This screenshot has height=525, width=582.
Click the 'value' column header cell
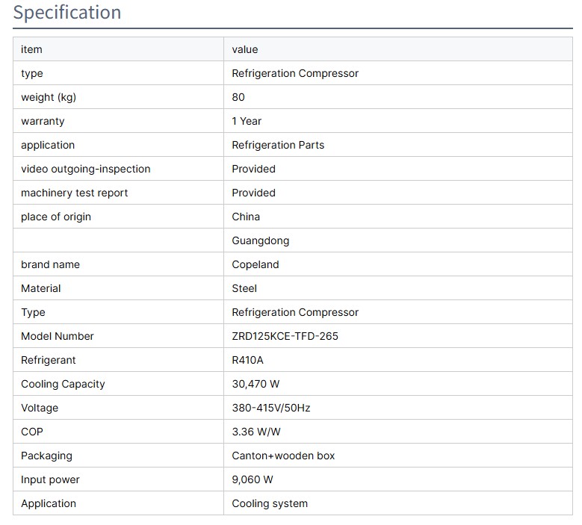pos(245,49)
